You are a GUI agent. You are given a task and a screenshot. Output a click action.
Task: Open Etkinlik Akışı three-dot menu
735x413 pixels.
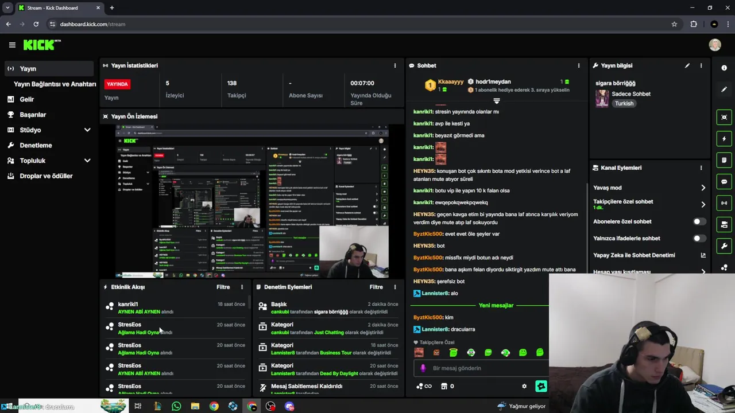[242, 287]
